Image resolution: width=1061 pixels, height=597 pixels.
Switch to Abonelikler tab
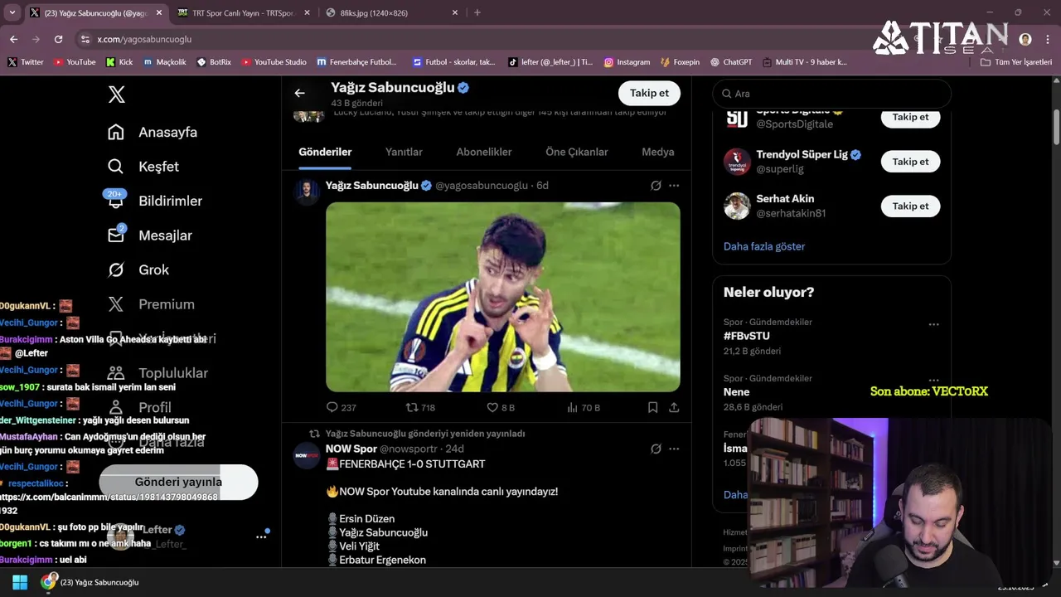coord(484,152)
